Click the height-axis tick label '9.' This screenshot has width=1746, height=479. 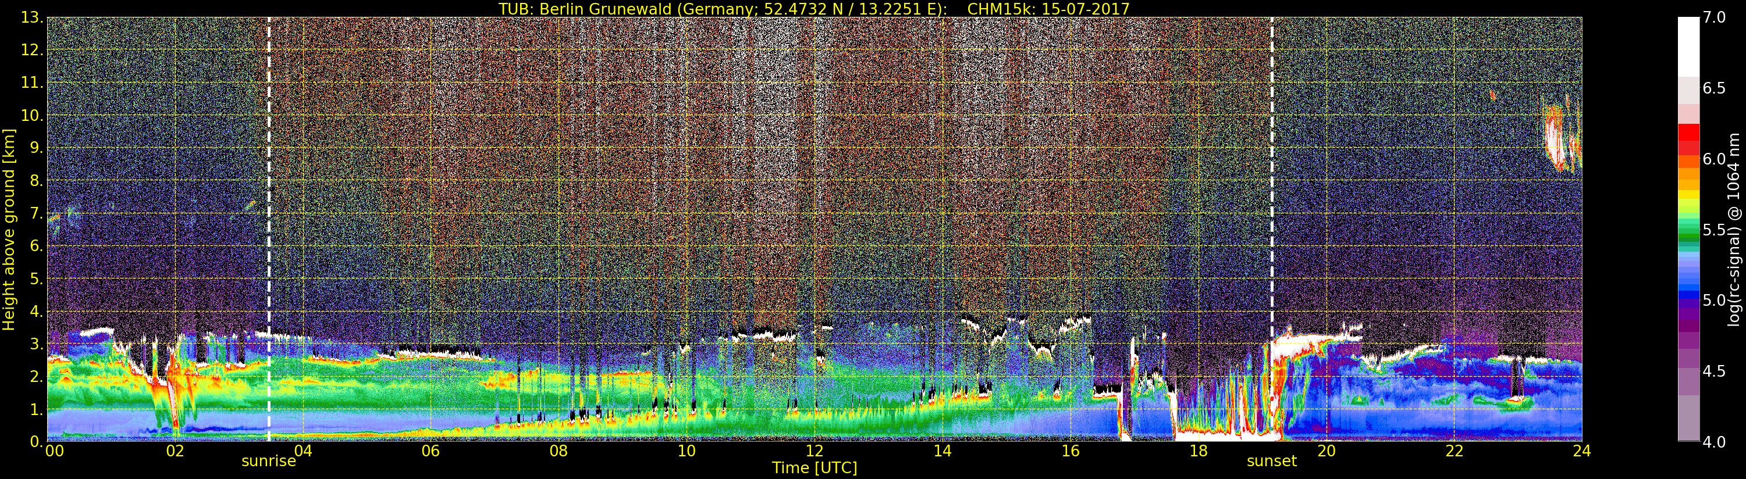click(x=37, y=148)
